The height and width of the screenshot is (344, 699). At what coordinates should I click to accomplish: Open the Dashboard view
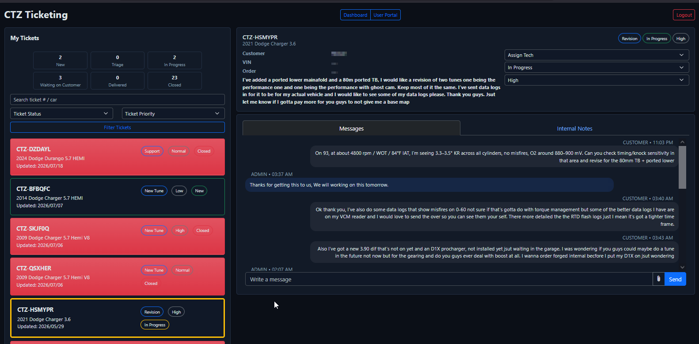355,15
